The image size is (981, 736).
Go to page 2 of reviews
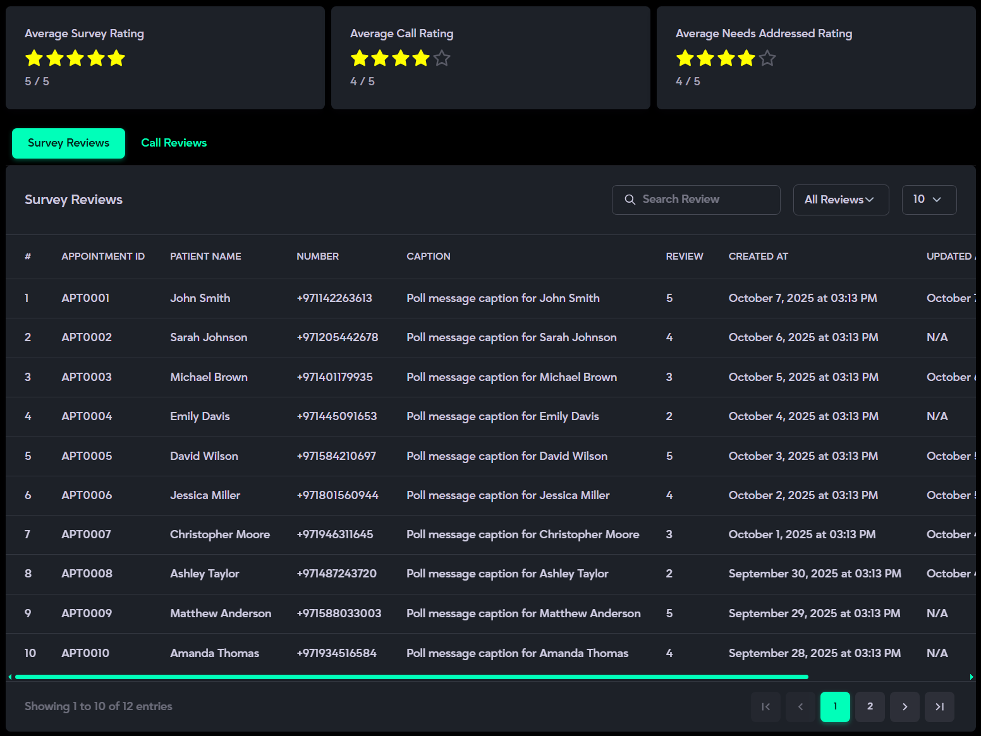point(870,707)
